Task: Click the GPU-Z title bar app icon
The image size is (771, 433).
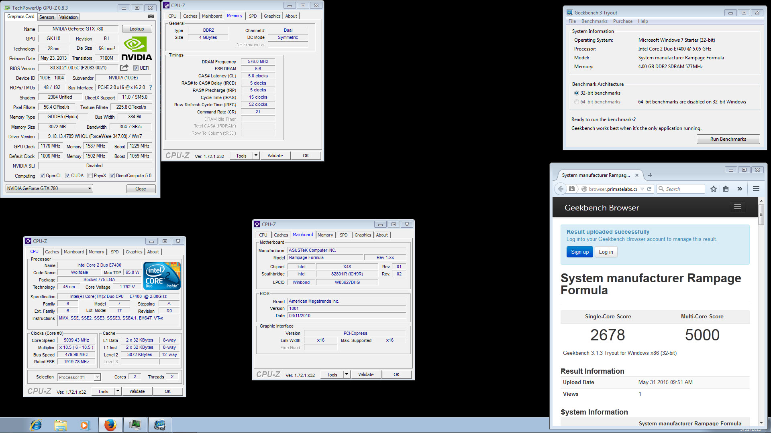Action: click(x=8, y=8)
